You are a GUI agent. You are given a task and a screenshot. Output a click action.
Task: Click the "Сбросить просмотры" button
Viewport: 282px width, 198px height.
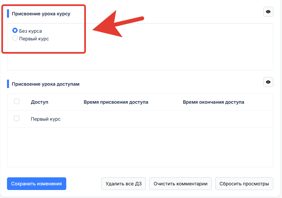pos(244,184)
